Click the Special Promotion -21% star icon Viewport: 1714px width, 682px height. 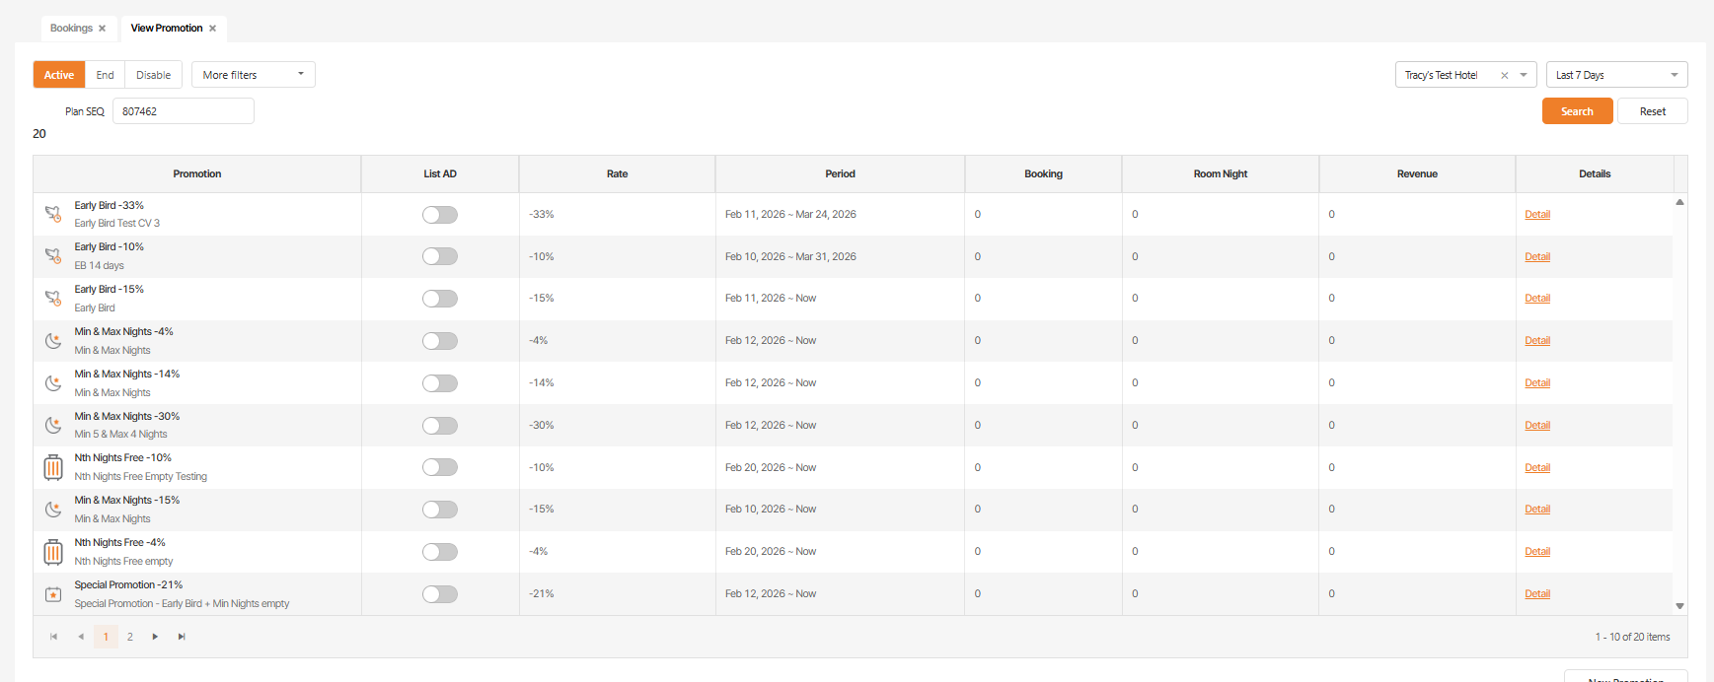pyautogui.click(x=53, y=594)
